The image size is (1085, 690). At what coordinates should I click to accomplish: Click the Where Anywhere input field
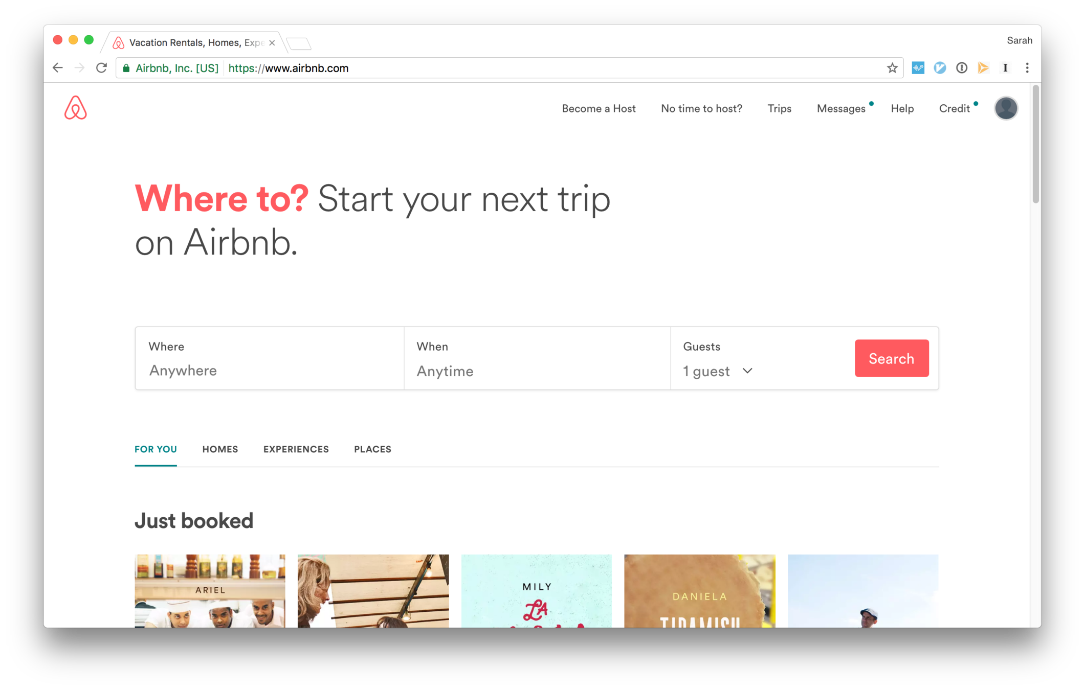[270, 358]
